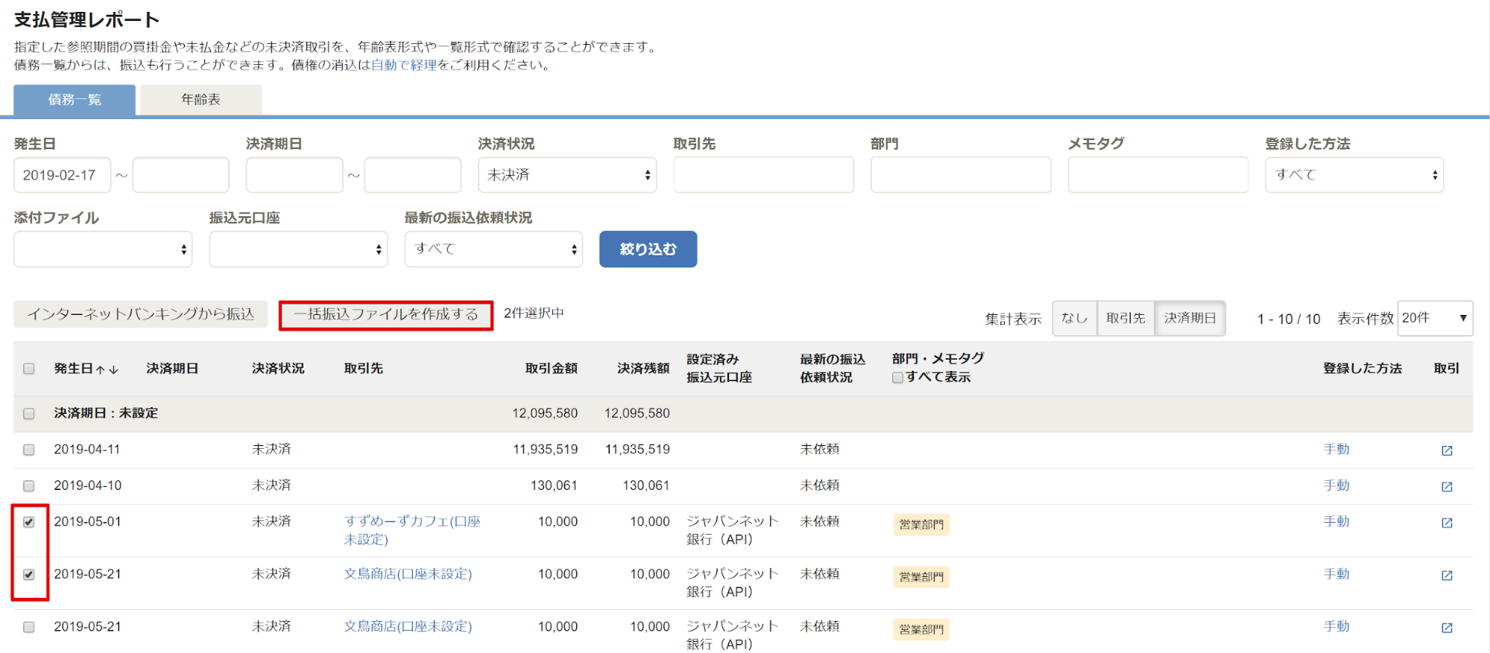Click the 発生日 descending sort arrow
The height and width of the screenshot is (653, 1490).
point(113,369)
